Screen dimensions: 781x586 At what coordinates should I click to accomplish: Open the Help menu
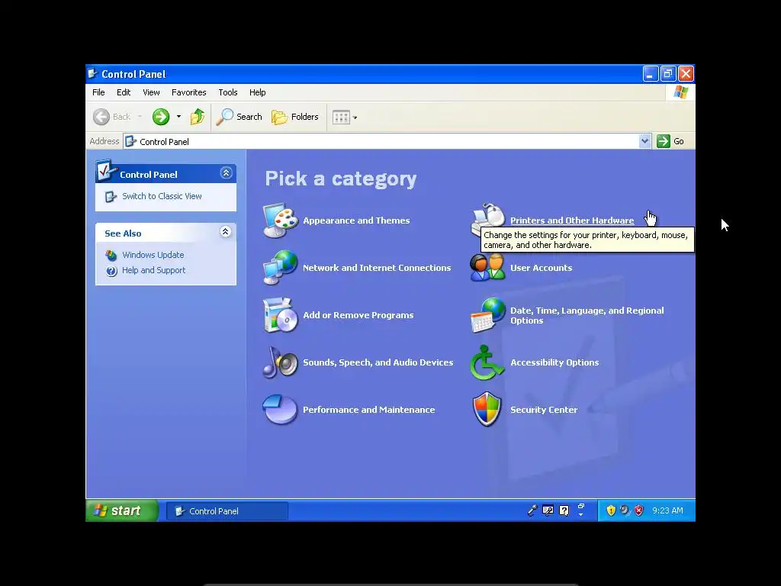[258, 92]
